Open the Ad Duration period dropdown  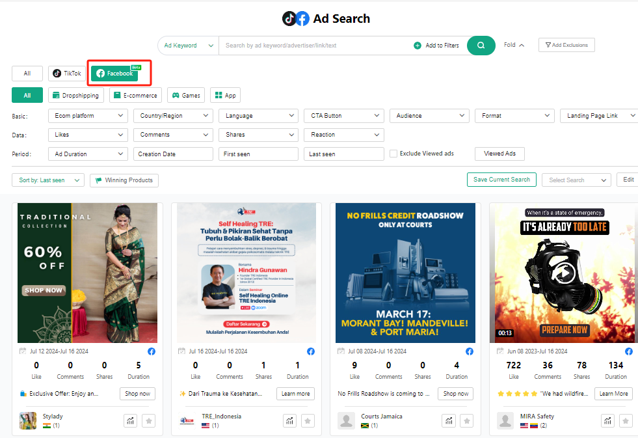pos(88,154)
